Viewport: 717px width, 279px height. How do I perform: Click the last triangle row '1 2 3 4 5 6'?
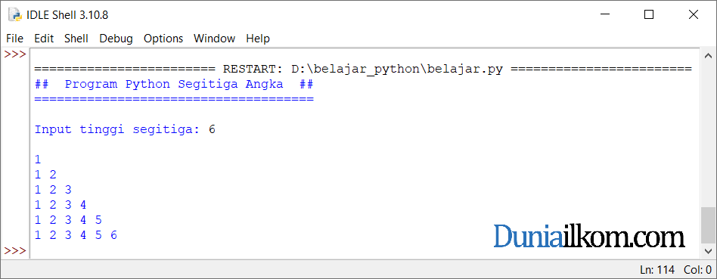(76, 236)
